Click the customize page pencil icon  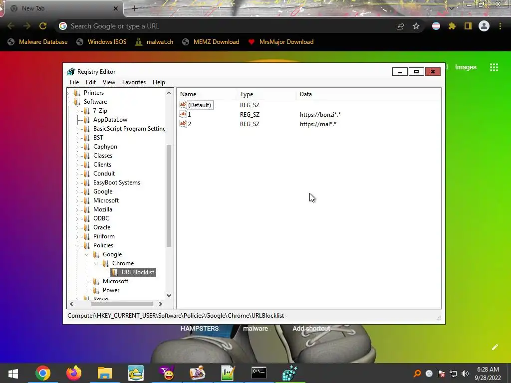[x=495, y=347]
